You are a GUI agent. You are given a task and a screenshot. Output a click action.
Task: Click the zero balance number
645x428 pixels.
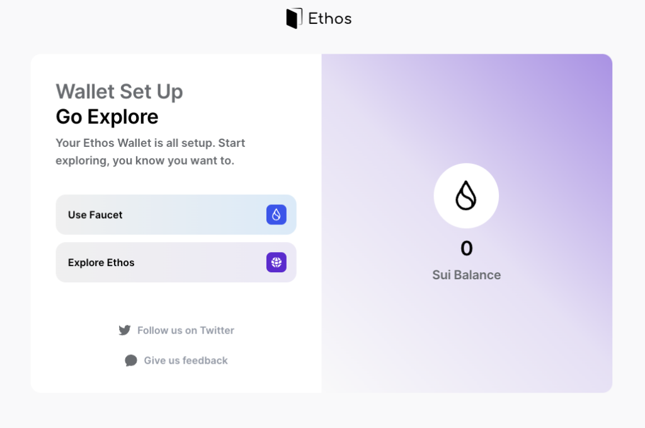click(x=466, y=248)
